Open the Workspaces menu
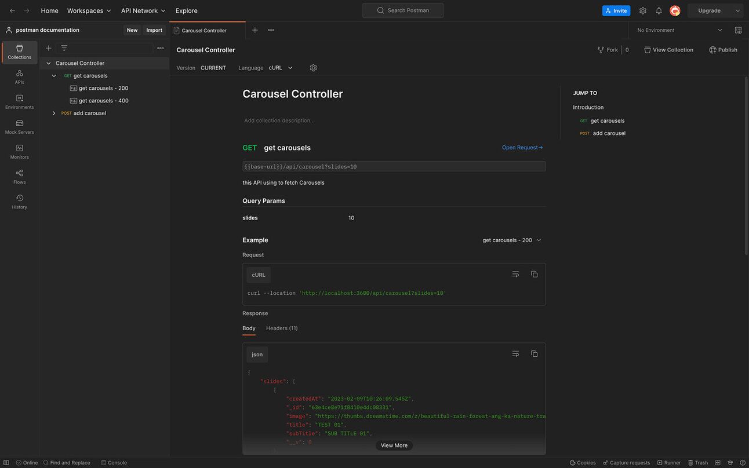The image size is (749, 468). tap(89, 10)
